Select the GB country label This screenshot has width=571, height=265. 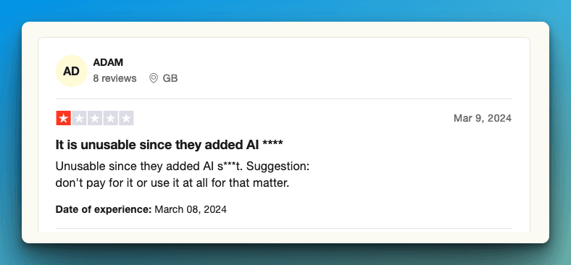(170, 78)
